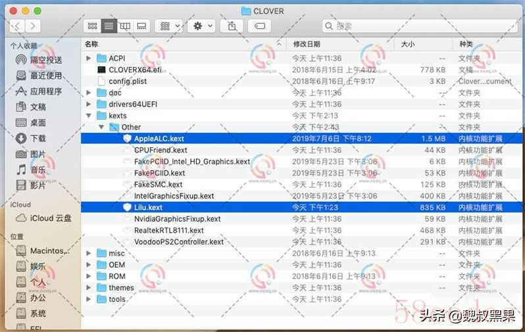Sort by 大小 column header

click(x=424, y=44)
